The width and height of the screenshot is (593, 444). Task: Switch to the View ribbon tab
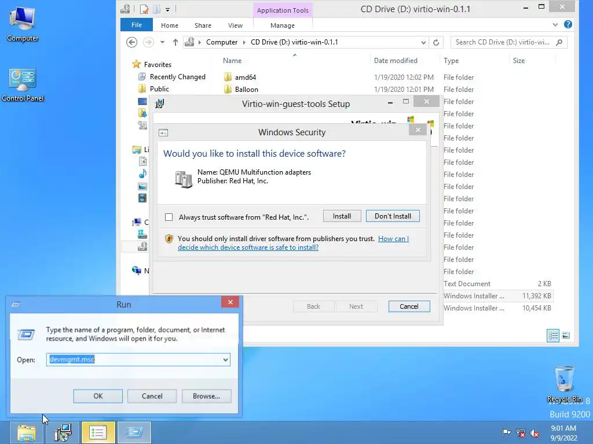(x=235, y=25)
